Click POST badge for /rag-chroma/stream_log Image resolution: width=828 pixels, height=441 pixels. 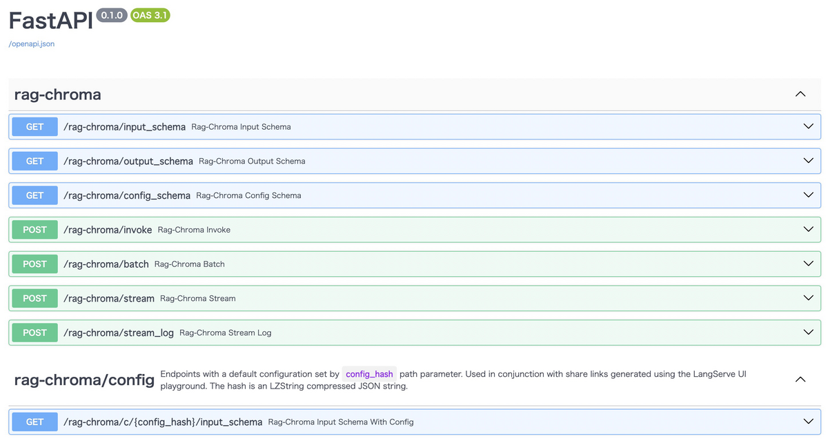click(35, 333)
